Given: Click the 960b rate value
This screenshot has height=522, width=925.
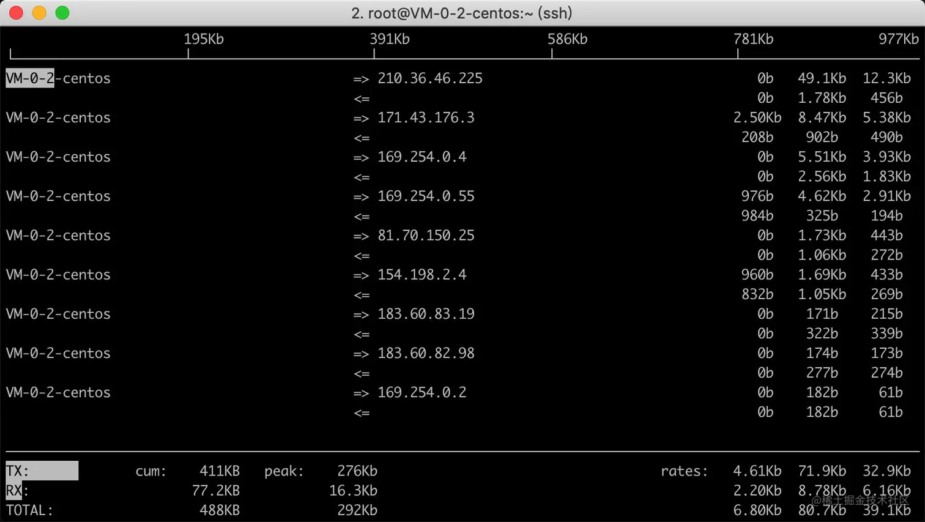Looking at the screenshot, I should (757, 274).
